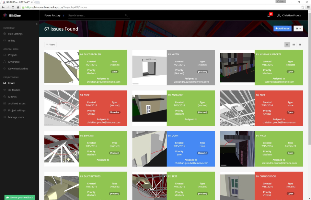Screen dimensions: 311x200
Task: Click the Give us your feedback button
Action: 19,197
